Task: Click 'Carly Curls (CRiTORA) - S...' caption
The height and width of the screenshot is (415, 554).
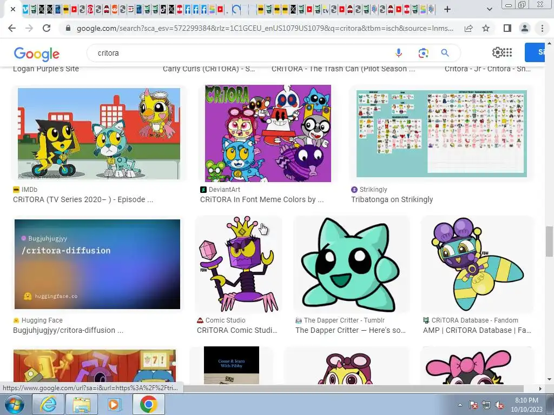Action: coord(209,69)
